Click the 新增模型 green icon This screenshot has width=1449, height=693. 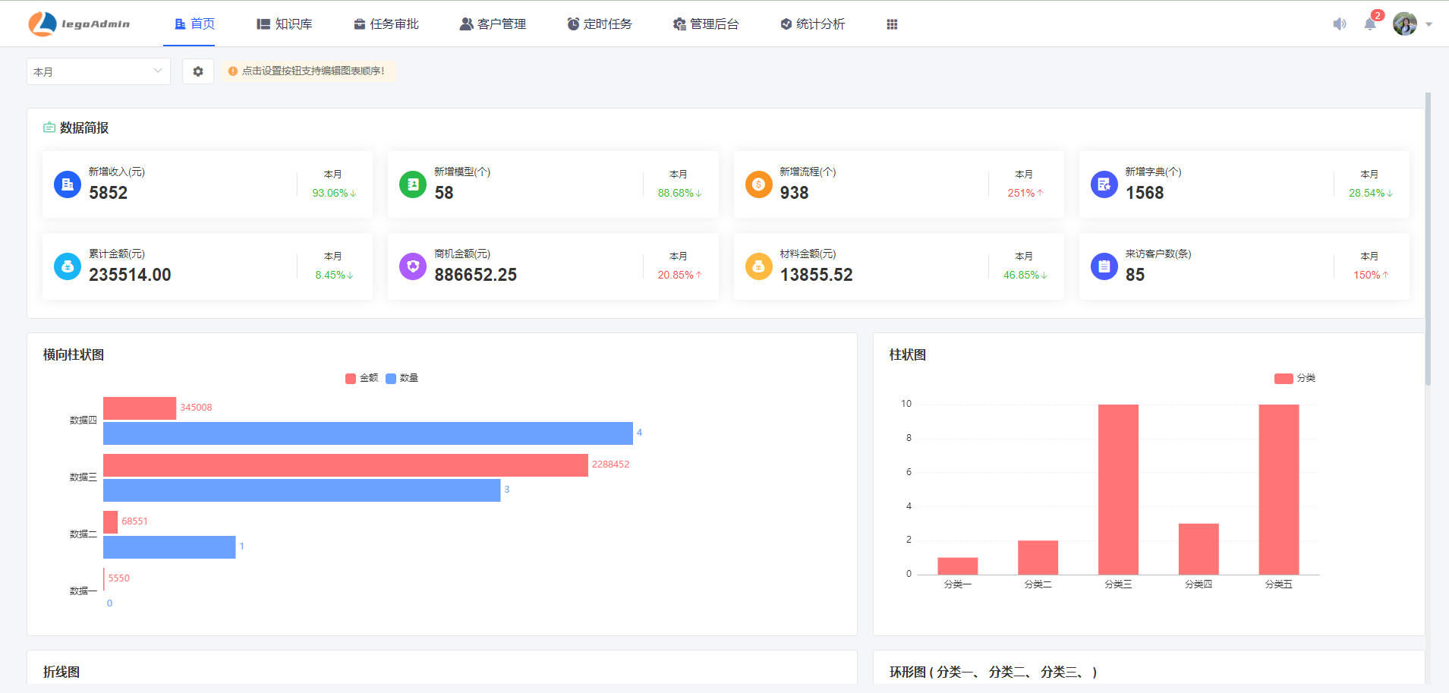coord(413,184)
